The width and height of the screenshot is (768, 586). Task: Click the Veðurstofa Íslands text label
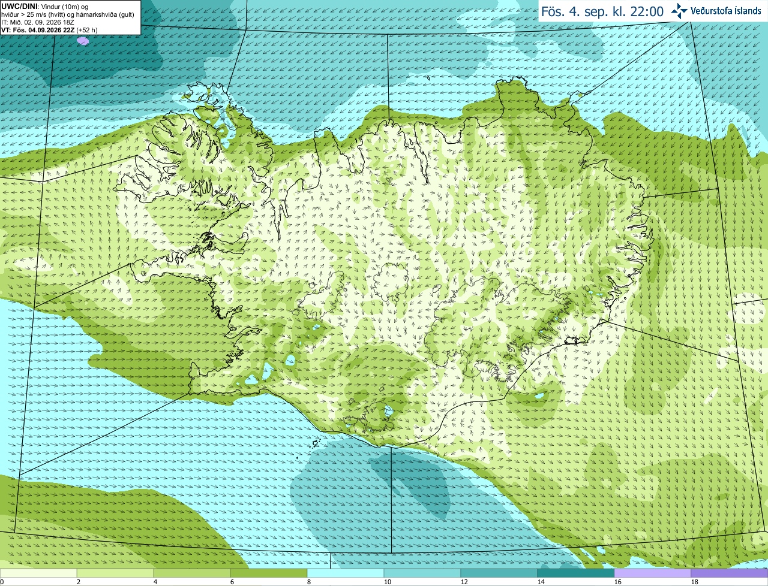(726, 11)
